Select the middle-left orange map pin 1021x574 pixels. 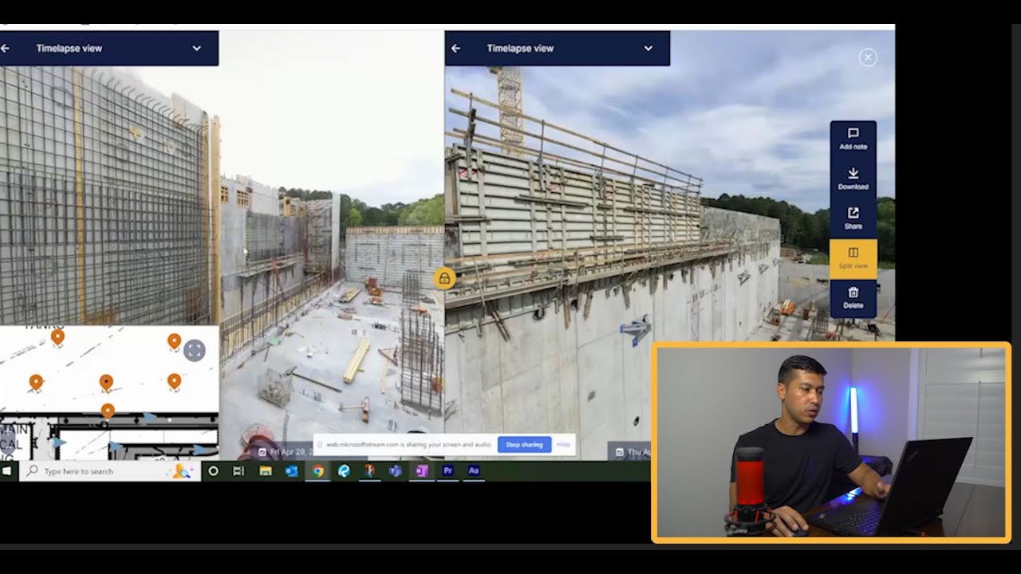pyautogui.click(x=36, y=383)
